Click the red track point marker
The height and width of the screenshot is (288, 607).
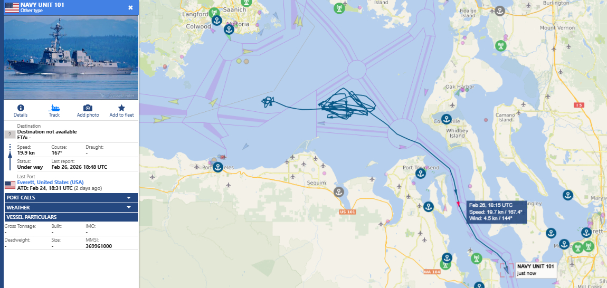tap(459, 203)
